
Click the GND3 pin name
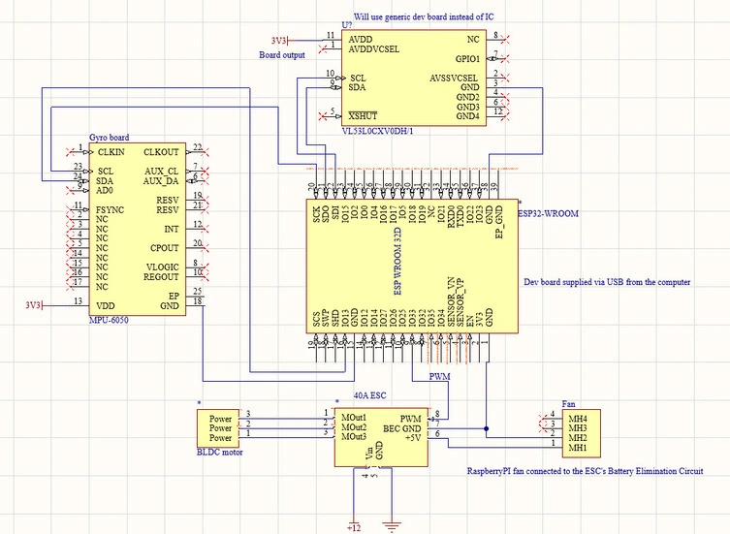tap(468, 107)
